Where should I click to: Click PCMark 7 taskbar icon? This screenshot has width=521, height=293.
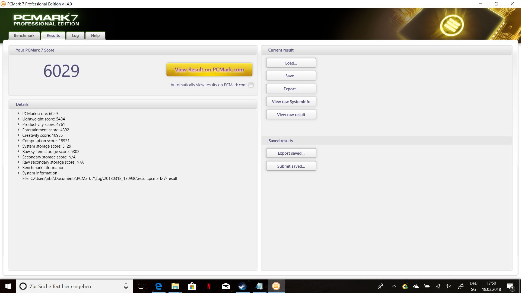276,286
